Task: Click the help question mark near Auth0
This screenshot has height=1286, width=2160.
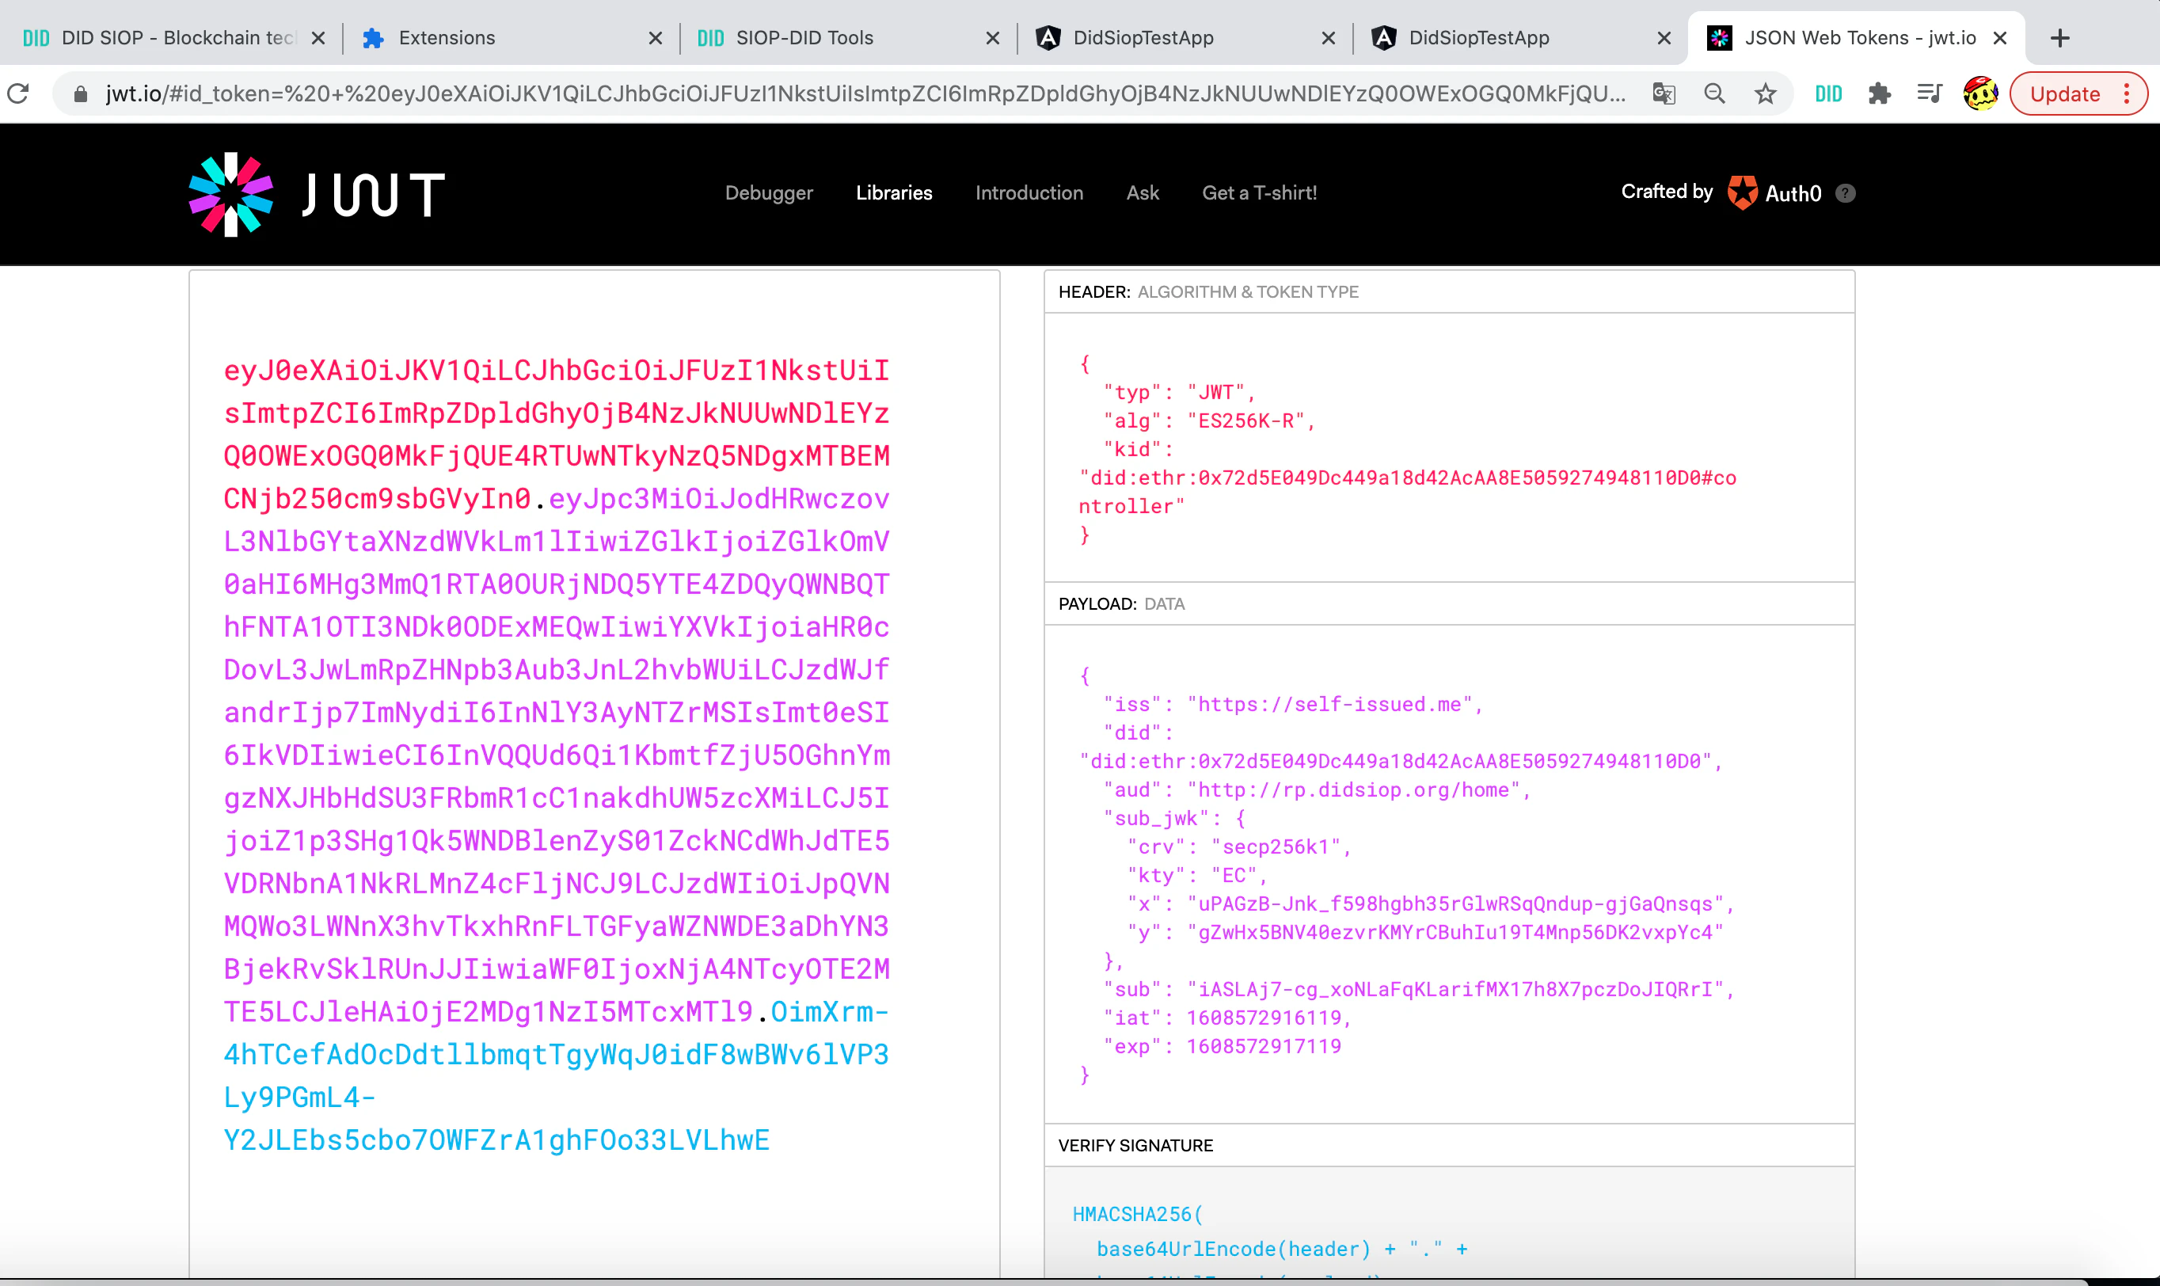Action: click(x=1846, y=193)
